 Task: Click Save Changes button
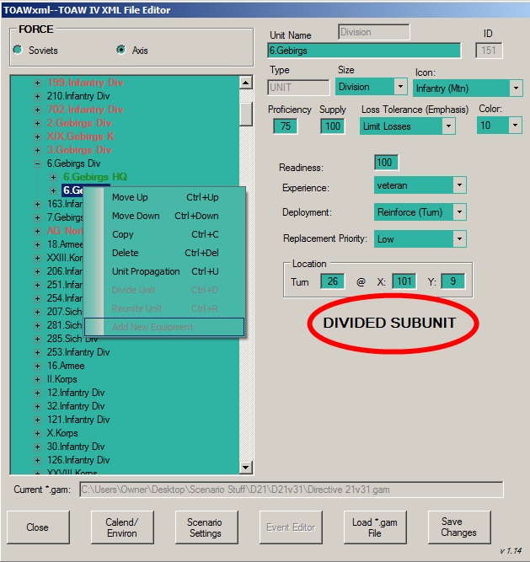(x=459, y=527)
